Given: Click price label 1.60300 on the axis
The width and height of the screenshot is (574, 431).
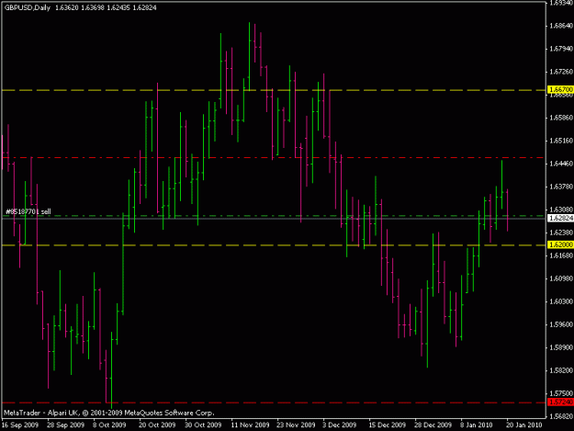Looking at the screenshot, I should click(x=561, y=301).
